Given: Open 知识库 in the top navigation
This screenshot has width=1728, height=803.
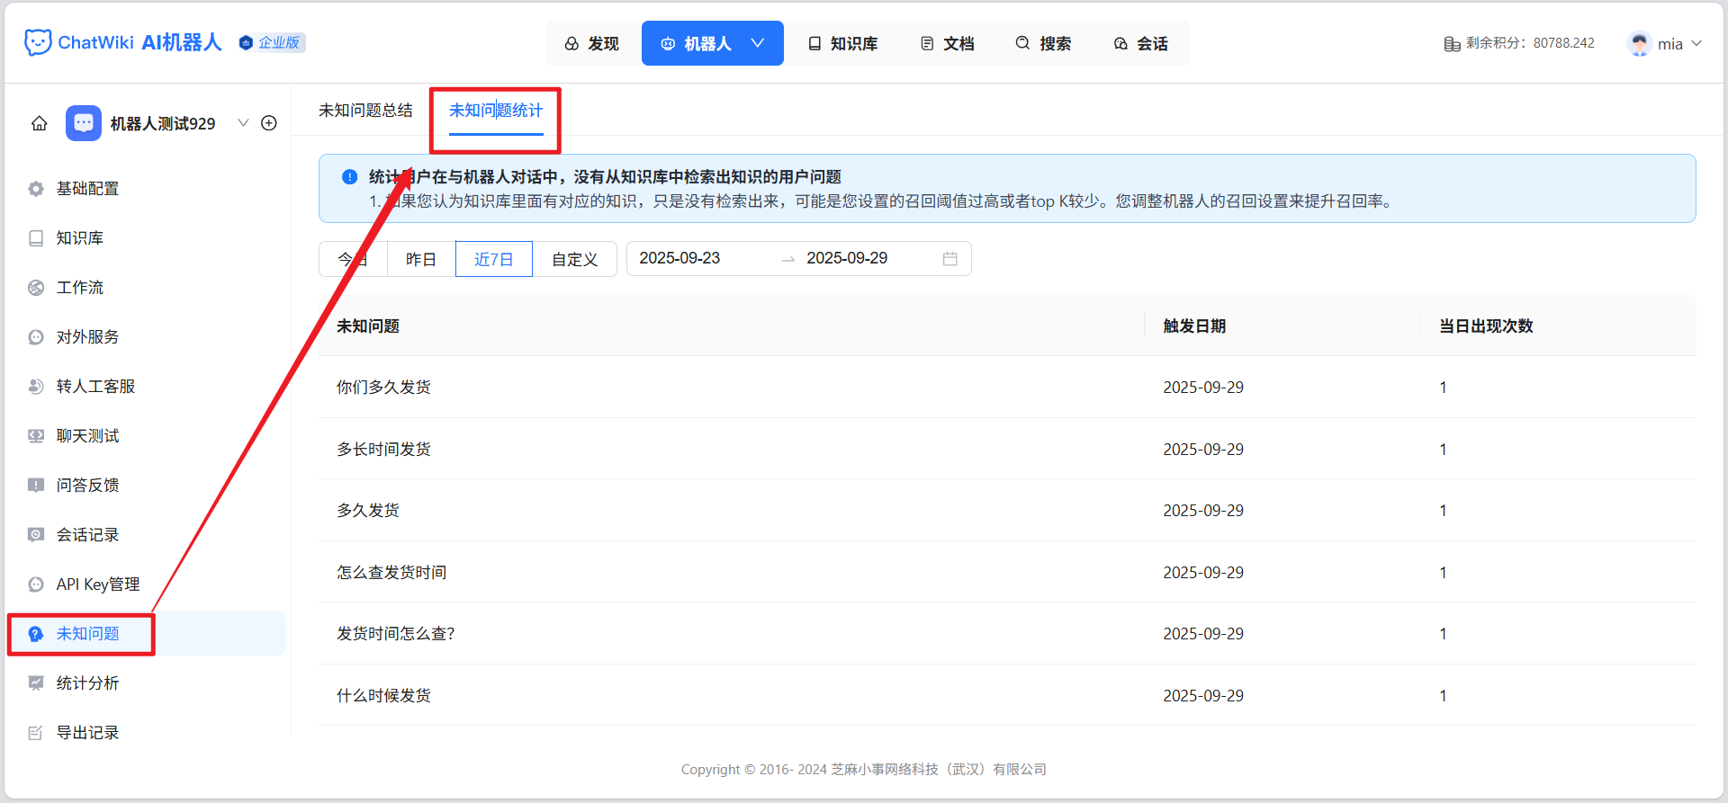Looking at the screenshot, I should [x=843, y=43].
